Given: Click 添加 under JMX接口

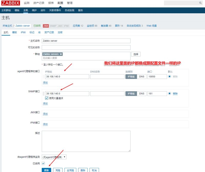Looking at the screenshot, I should tap(45, 114).
